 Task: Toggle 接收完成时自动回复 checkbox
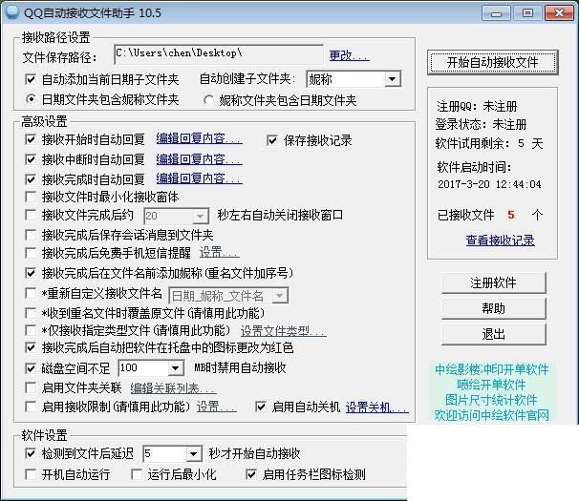tap(31, 179)
